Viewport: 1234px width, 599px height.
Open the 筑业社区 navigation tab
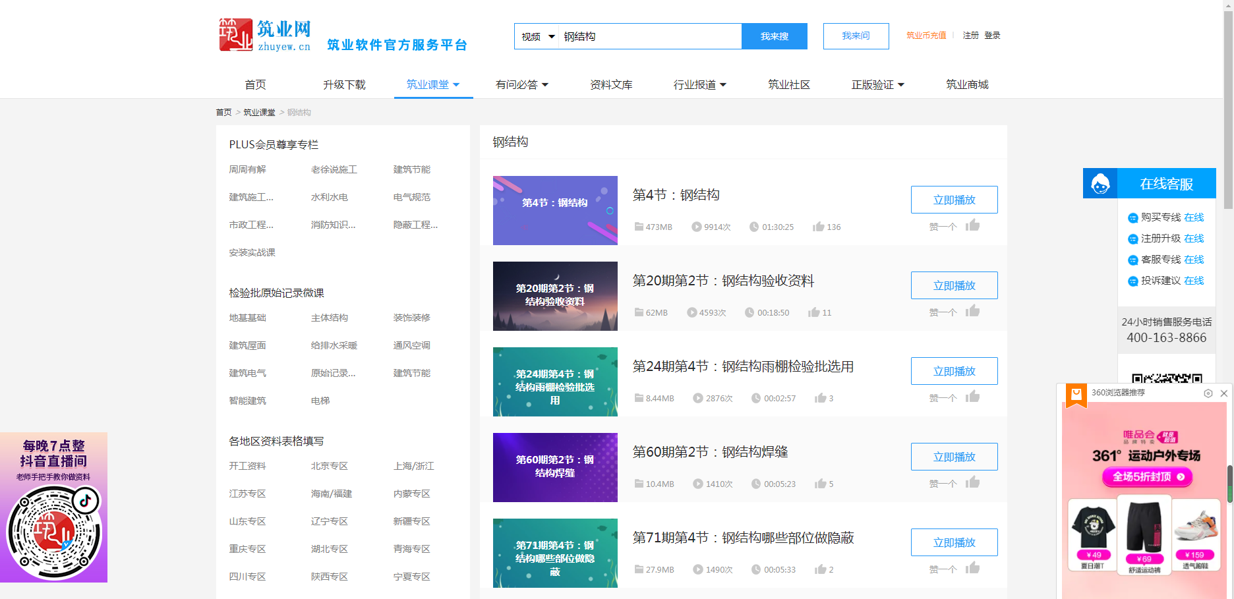(x=789, y=84)
